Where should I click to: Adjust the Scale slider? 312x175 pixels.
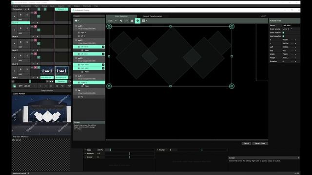pos(130,150)
